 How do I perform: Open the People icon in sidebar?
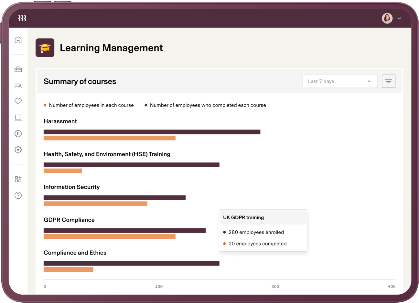click(x=18, y=86)
